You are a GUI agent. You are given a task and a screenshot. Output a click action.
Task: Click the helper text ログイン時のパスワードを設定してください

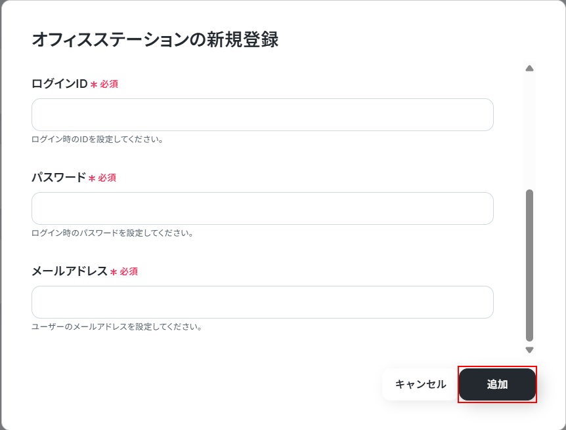[113, 233]
